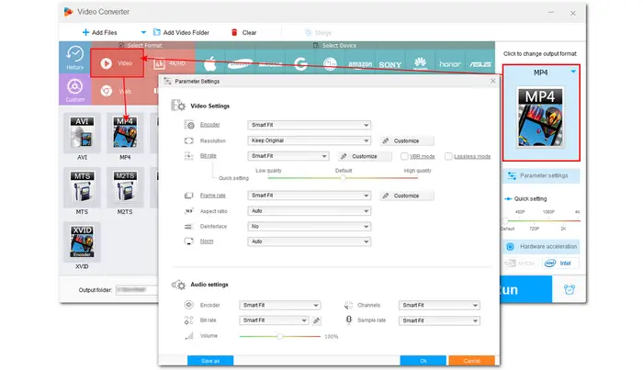Open the audio Encoder dropdown
This screenshot has width=643, height=370.
tap(279, 305)
